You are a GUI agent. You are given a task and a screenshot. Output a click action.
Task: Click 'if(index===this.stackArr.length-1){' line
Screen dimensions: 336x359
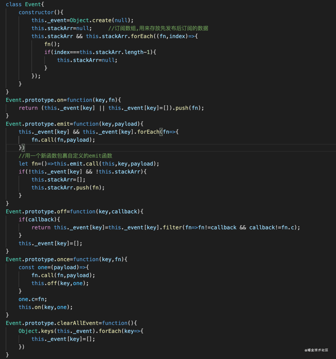click(x=100, y=52)
